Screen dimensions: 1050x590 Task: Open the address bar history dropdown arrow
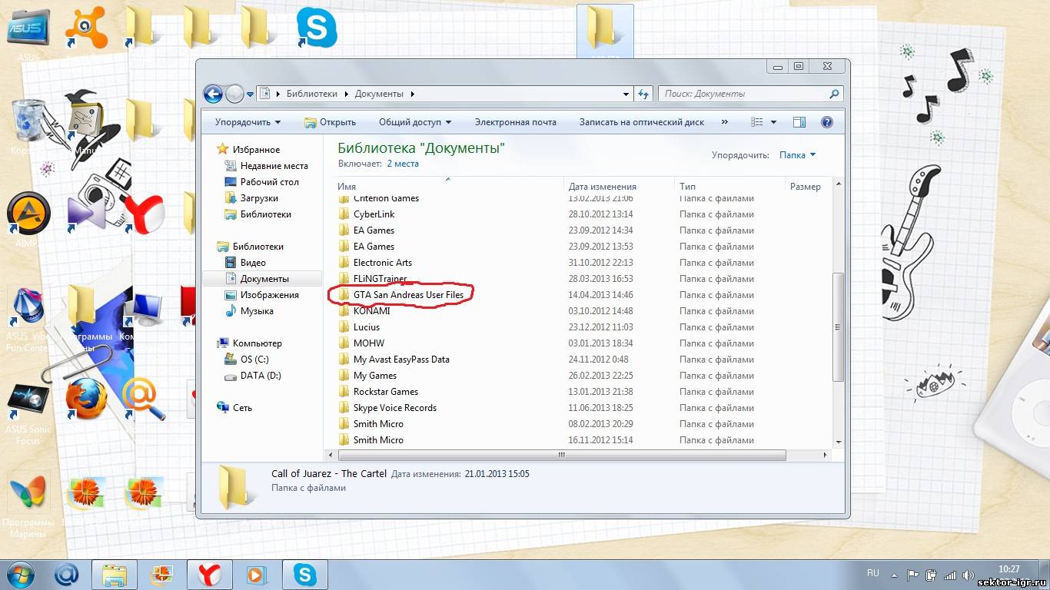(626, 94)
